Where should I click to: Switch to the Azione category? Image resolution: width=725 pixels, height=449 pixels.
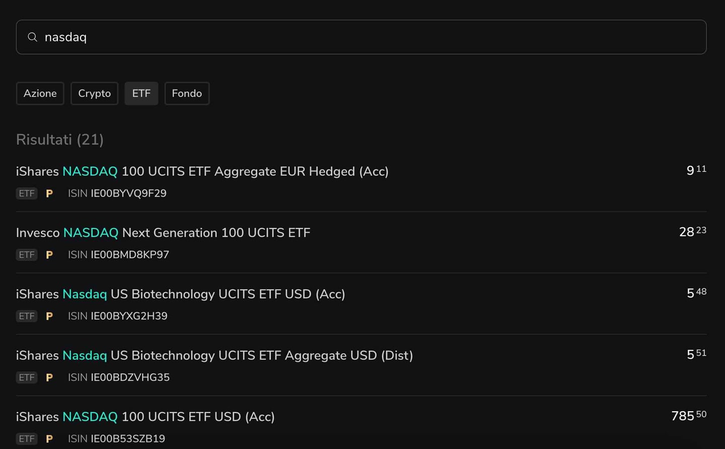(x=40, y=93)
